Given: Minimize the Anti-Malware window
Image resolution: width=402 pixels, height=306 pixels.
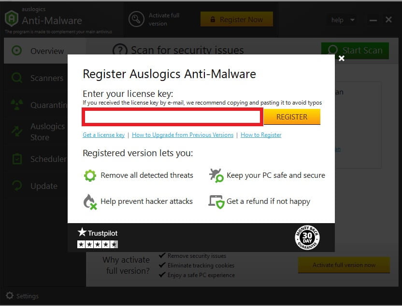Looking at the screenshot, I should [373, 20].
